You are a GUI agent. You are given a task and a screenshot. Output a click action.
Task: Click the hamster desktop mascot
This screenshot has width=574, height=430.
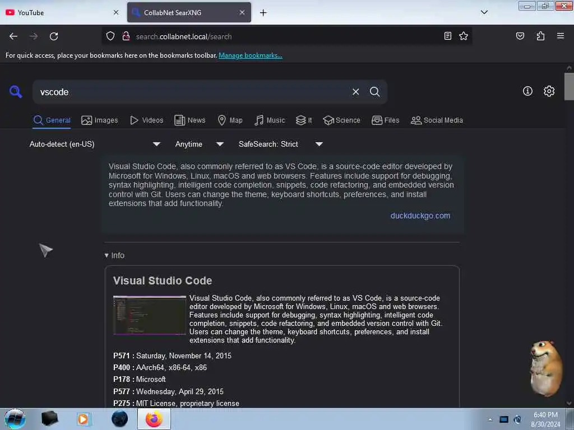[x=546, y=368]
